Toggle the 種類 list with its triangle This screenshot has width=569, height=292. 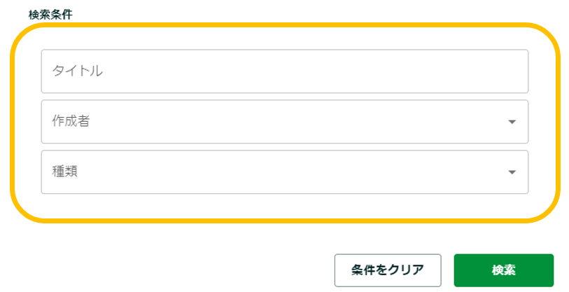512,172
